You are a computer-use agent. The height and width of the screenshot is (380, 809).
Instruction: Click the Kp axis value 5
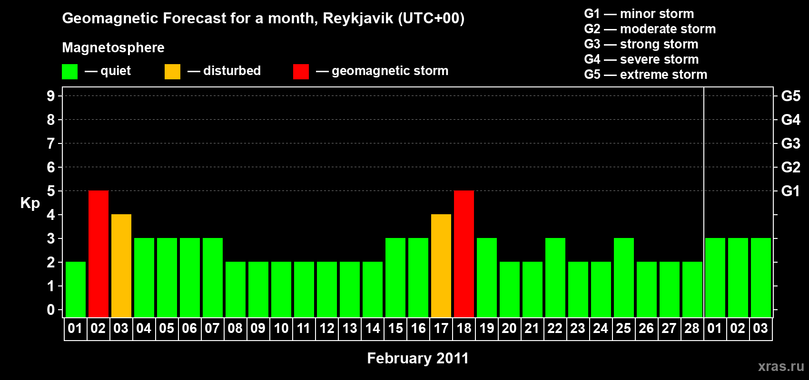tap(51, 191)
